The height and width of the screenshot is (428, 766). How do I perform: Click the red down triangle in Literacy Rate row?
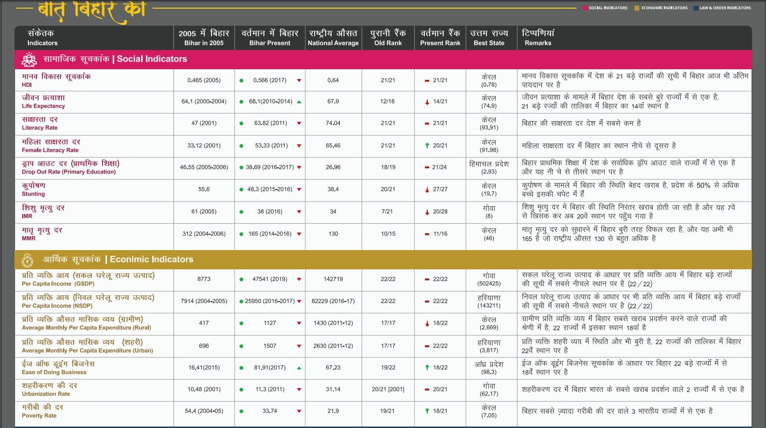[x=299, y=123]
